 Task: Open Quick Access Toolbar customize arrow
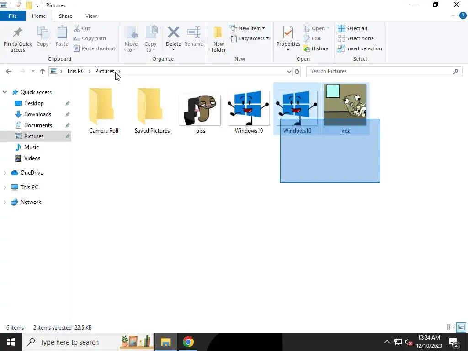(x=37, y=5)
